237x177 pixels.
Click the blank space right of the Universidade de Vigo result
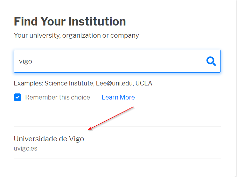[x=159, y=143]
